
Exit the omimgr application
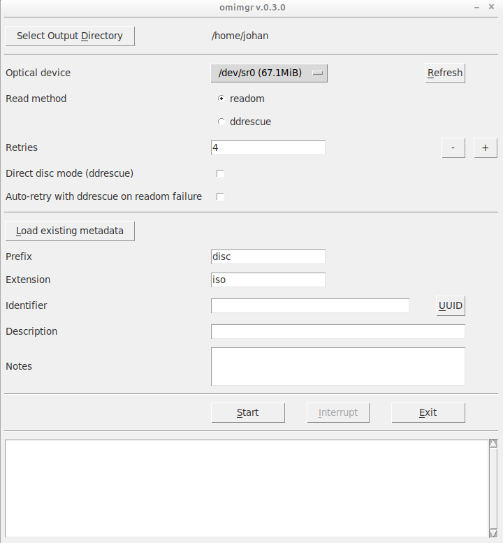point(428,412)
